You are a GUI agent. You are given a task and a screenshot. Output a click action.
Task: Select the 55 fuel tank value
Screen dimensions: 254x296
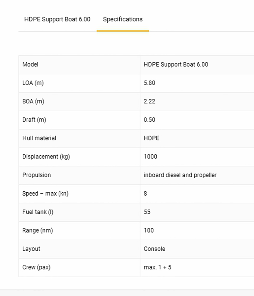[x=147, y=212]
